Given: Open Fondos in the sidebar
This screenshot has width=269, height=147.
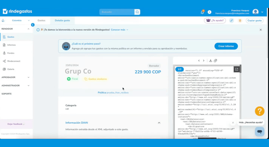Looking at the screenshot, I should 11,53.
